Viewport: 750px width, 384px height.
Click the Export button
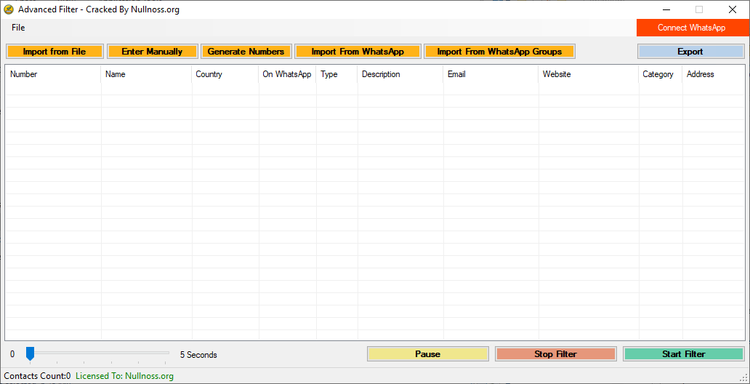click(690, 51)
